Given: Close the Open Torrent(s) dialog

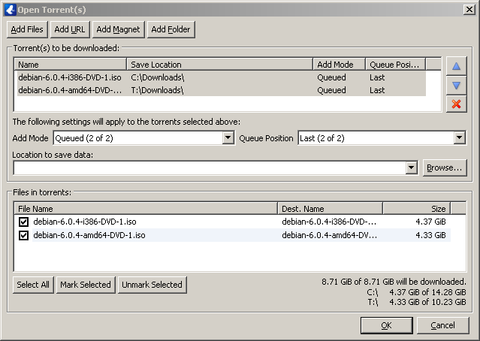Looking at the screenshot, I should click(469, 8).
